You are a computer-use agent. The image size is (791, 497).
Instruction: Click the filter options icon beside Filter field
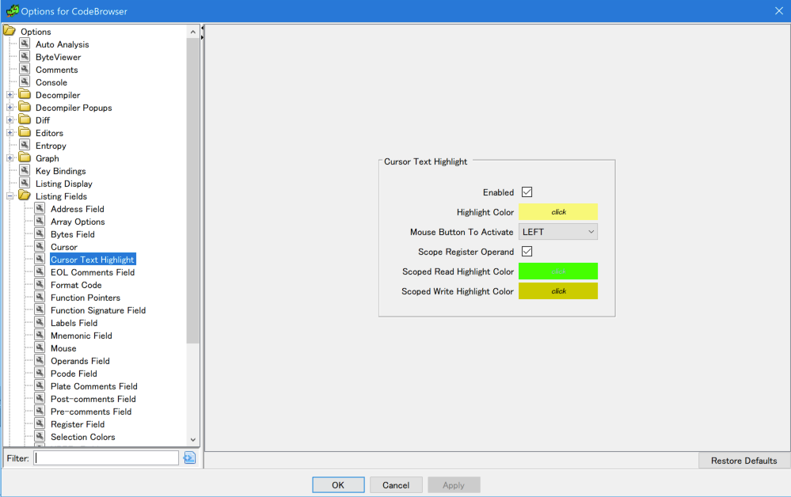click(x=190, y=457)
